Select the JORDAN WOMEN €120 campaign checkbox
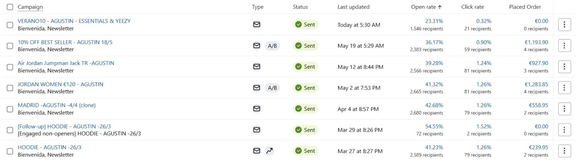This screenshot has width=576, height=164. (x=10, y=88)
